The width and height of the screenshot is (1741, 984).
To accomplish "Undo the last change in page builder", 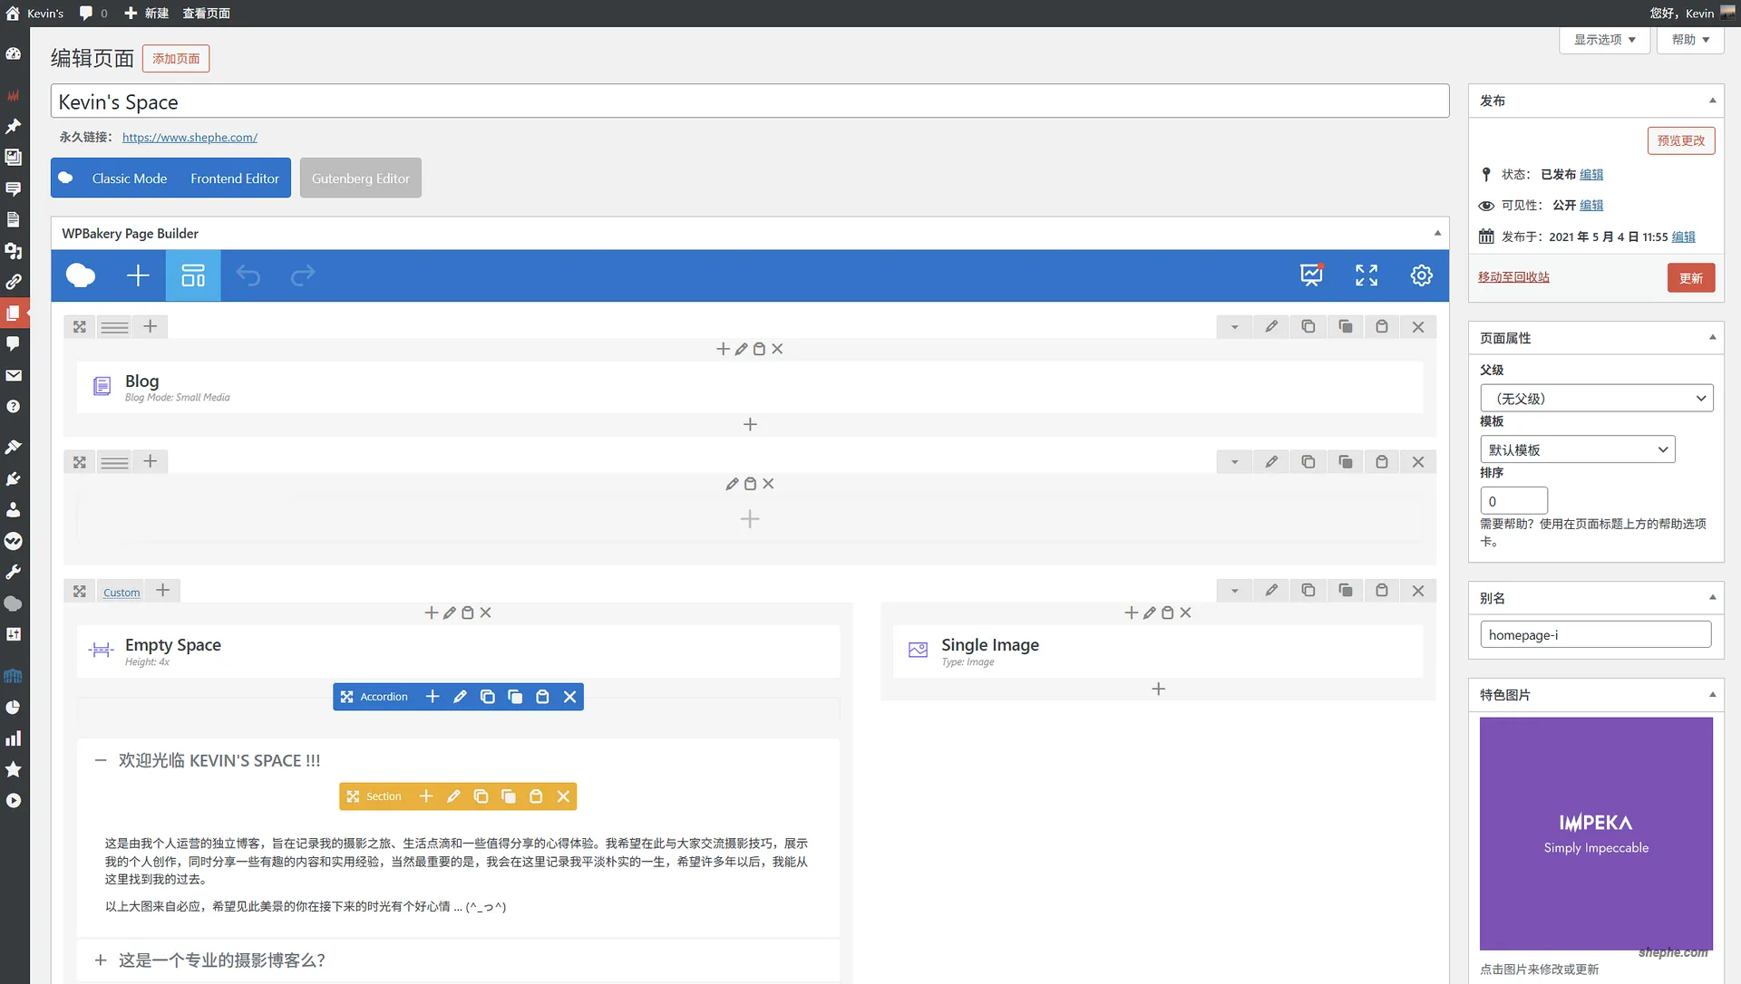I will [x=248, y=275].
